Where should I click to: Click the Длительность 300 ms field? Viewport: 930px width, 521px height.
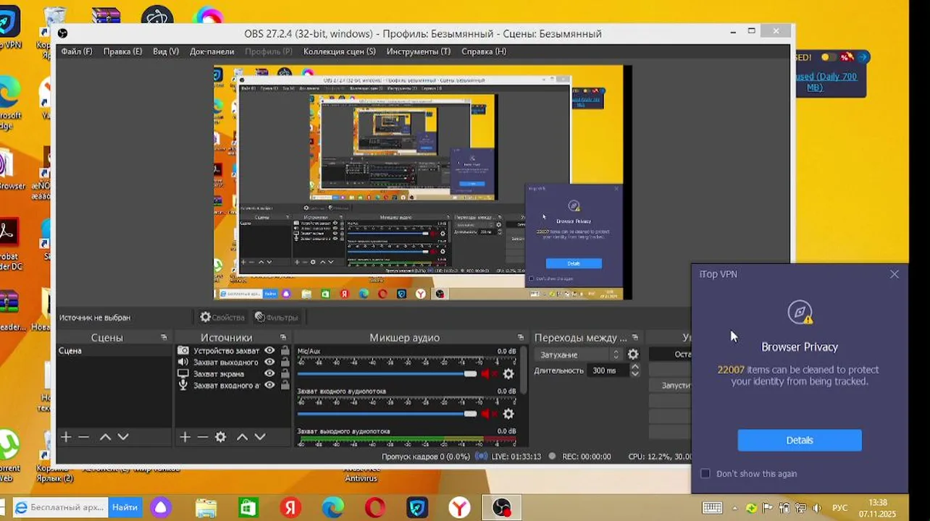click(608, 370)
